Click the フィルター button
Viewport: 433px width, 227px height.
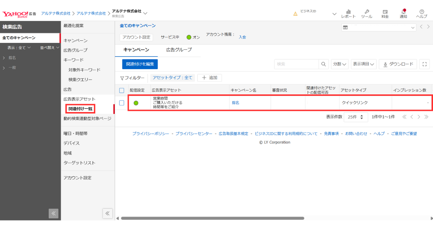tap(132, 77)
